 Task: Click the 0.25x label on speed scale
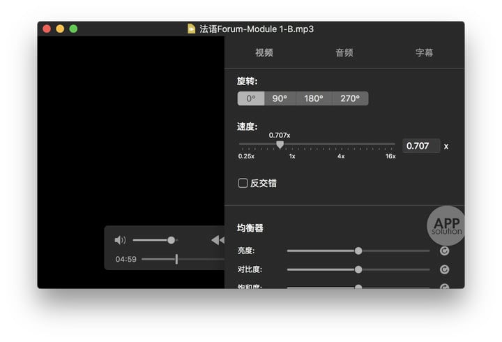pos(246,156)
